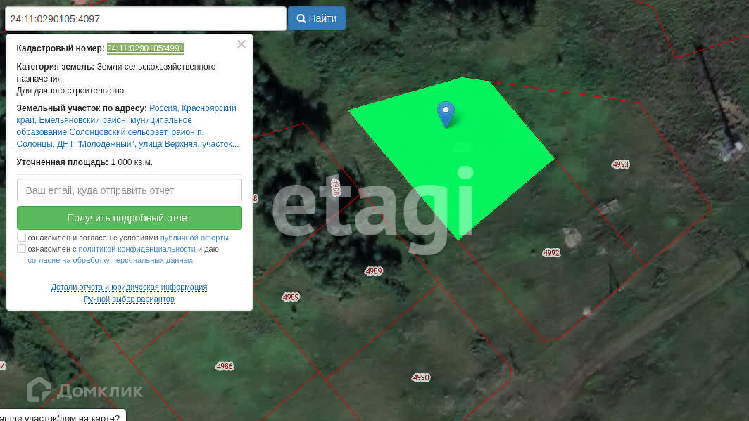This screenshot has height=421, width=749.
Task: Click Получить подробный отчет button
Action: click(x=130, y=218)
